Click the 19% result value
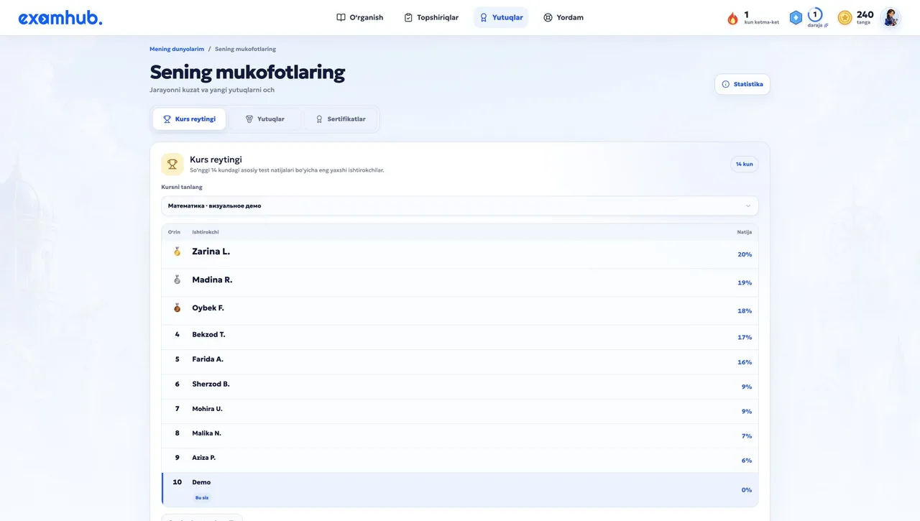 tap(745, 282)
